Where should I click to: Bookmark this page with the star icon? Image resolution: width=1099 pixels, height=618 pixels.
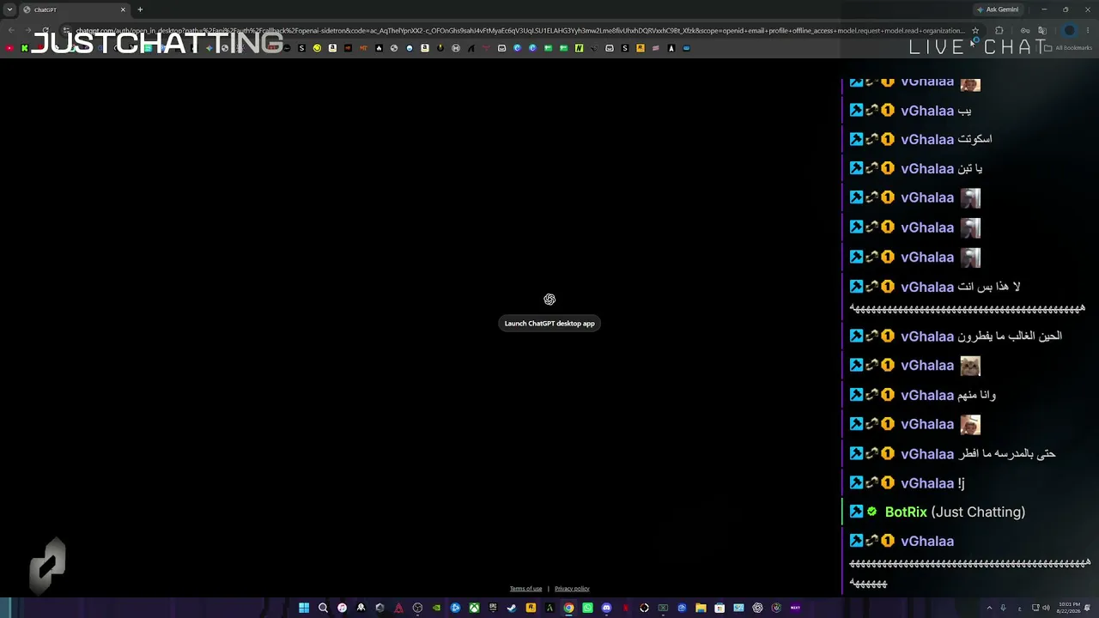[975, 31]
